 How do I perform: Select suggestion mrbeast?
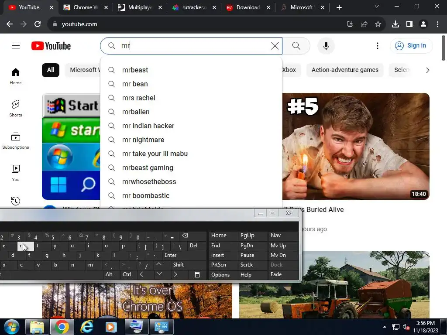point(191,70)
